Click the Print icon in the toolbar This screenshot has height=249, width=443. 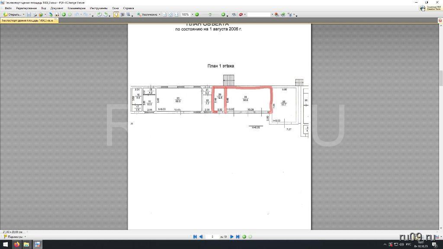(35, 14)
